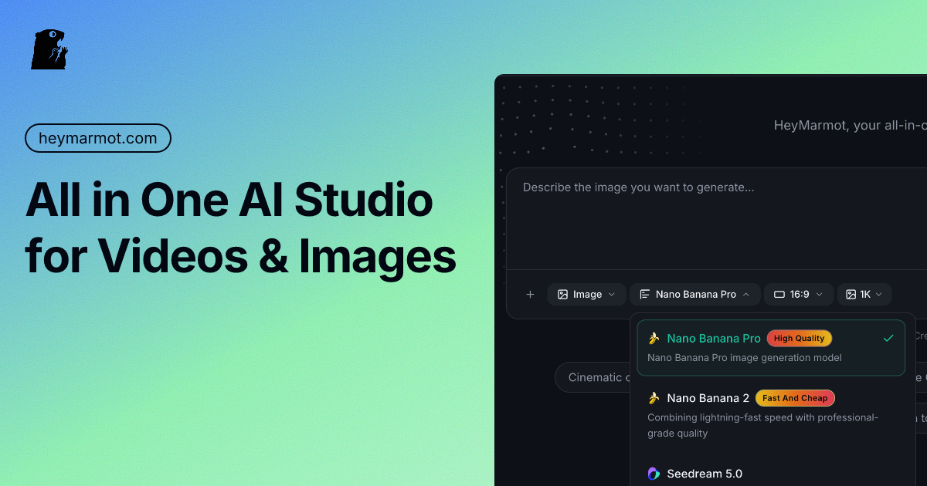Click the "Combining lightning-fast speed" description text

pyautogui.click(x=762, y=425)
